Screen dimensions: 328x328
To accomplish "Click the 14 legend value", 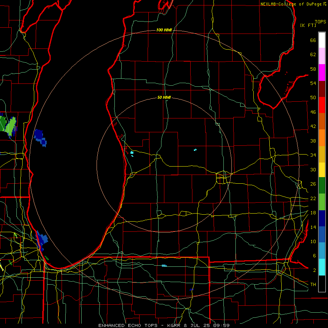I will click(313, 227).
